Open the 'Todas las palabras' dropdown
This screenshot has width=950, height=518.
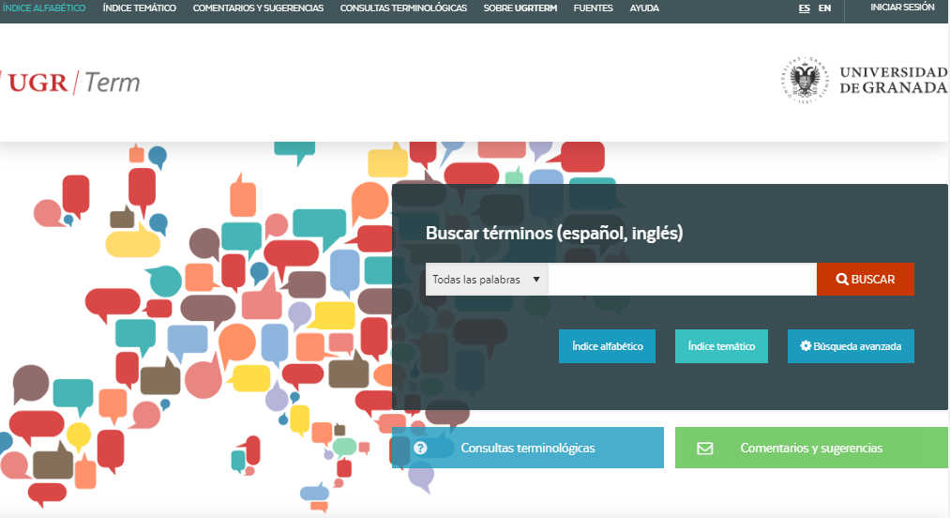click(x=486, y=280)
